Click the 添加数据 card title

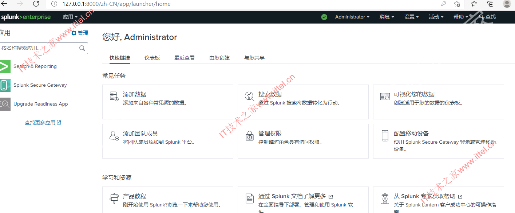pyautogui.click(x=135, y=94)
